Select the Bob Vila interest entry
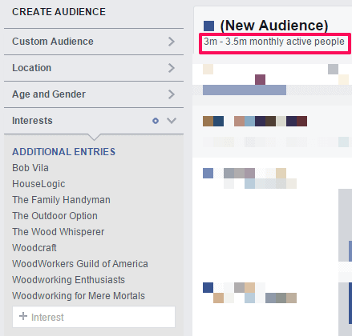This screenshot has height=336, width=352. coord(30,168)
